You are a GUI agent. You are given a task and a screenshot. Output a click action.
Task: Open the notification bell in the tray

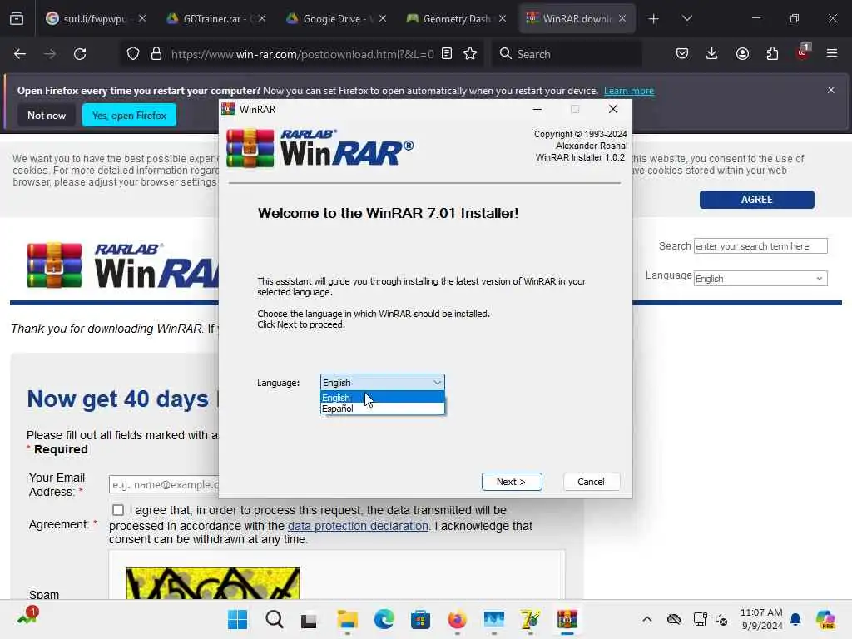(x=795, y=619)
